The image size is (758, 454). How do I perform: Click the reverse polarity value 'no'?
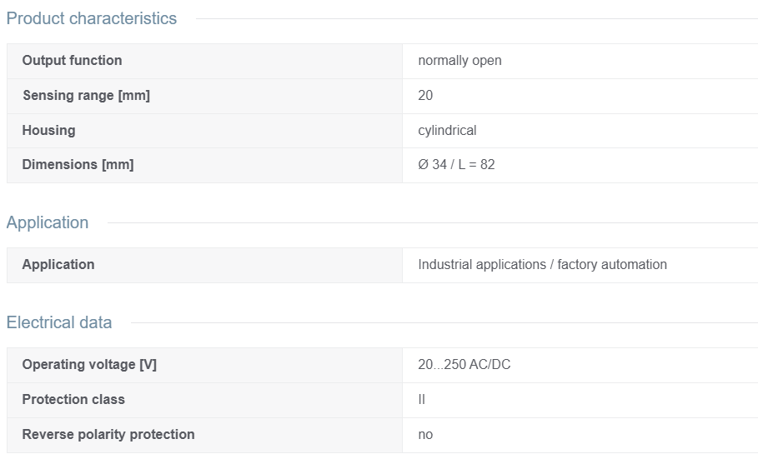coord(425,435)
